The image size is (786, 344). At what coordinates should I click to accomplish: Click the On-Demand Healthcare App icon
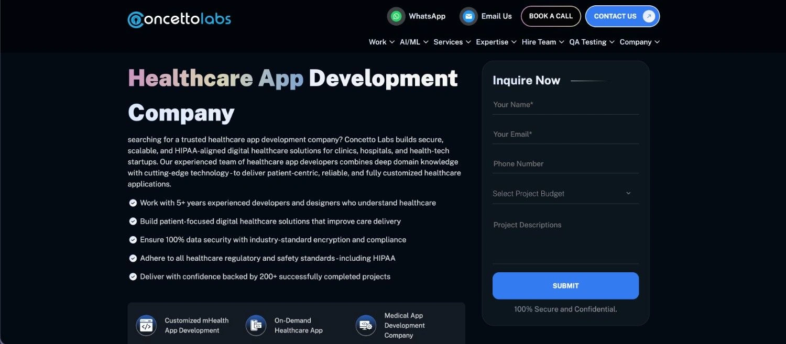(x=256, y=325)
